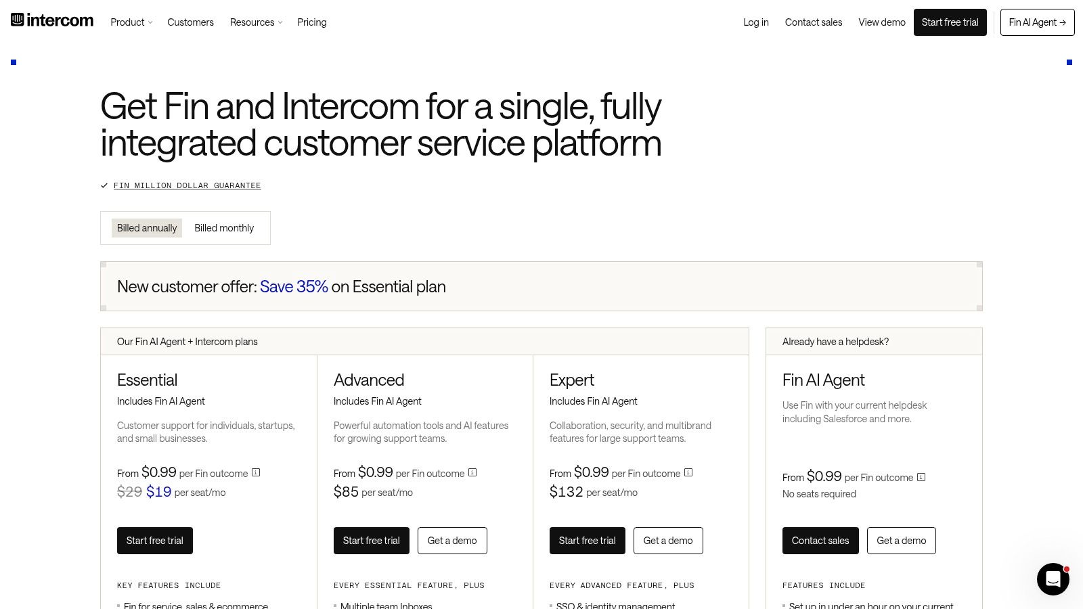1083x609 pixels.
Task: Click the Fin AI Agent card title
Action: tap(824, 380)
